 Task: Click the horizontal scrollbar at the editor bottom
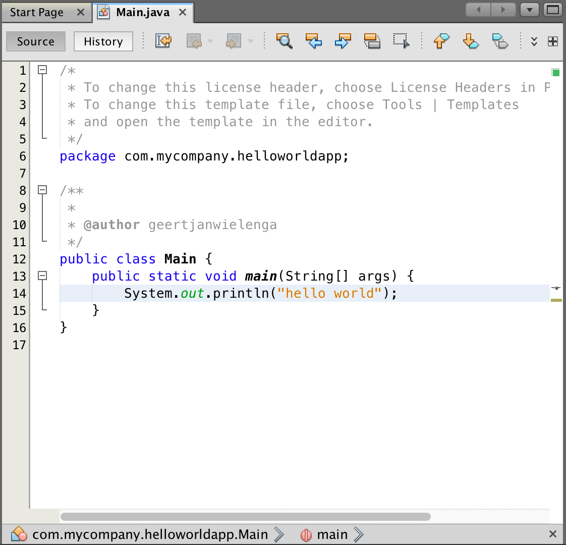(245, 516)
